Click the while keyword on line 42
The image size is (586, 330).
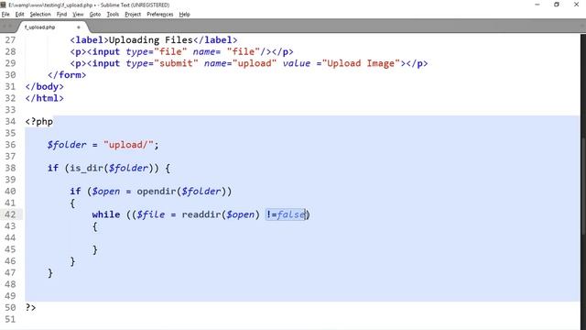(x=106, y=214)
